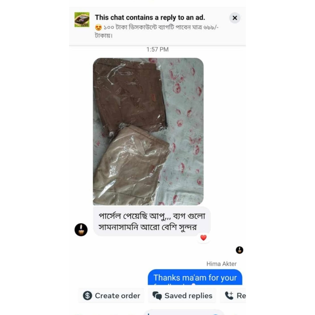315x315 pixels.
Task: Click the Hima Akter name label
Action: coord(221,264)
